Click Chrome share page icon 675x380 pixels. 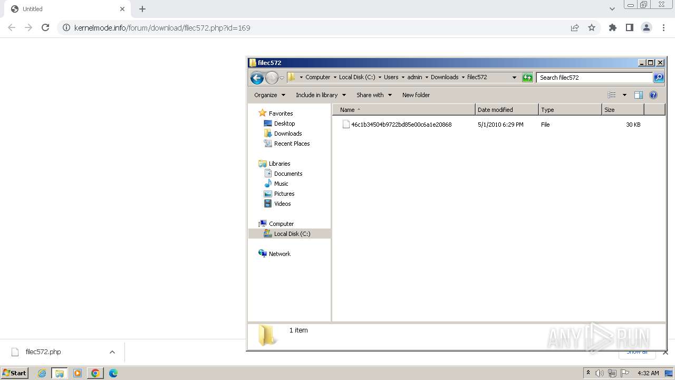click(x=575, y=27)
